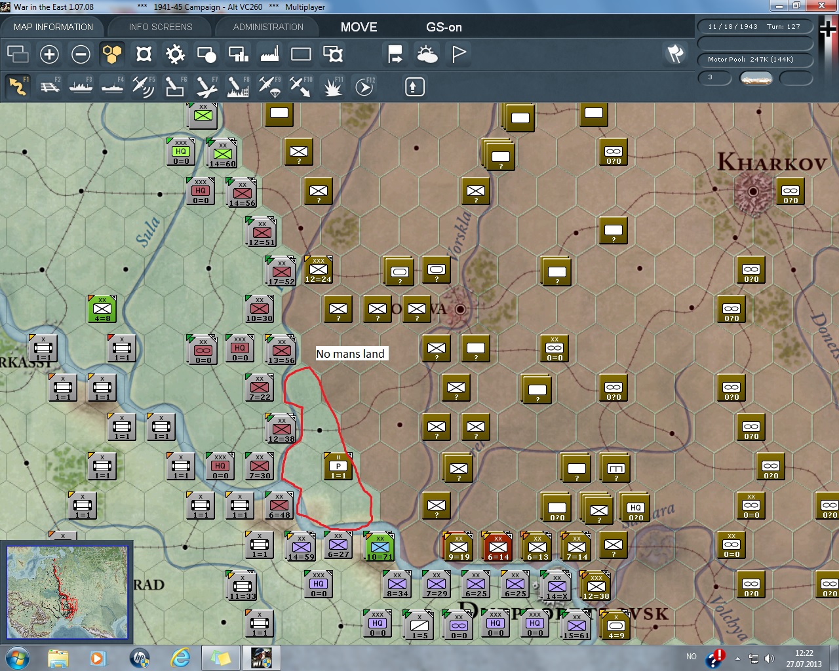Screen dimensions: 839x671
Task: Select naval transport mode (F3)
Action: coord(81,86)
